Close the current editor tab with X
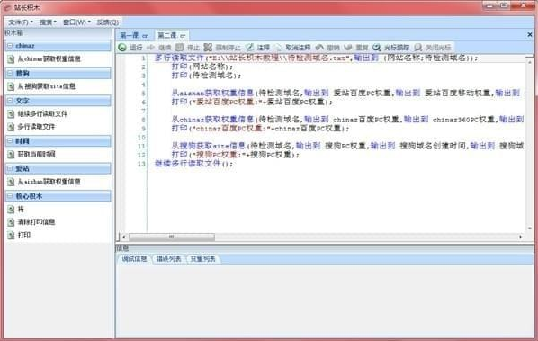This screenshot has width=538, height=341. [x=529, y=35]
